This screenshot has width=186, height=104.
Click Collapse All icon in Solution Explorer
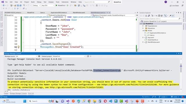(159, 16)
